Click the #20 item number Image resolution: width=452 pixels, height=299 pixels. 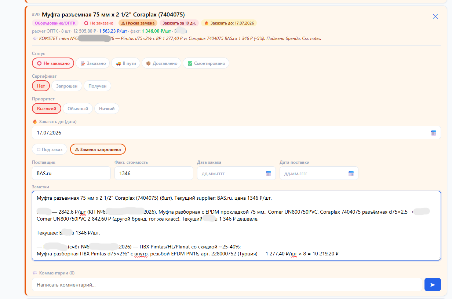(x=36, y=15)
